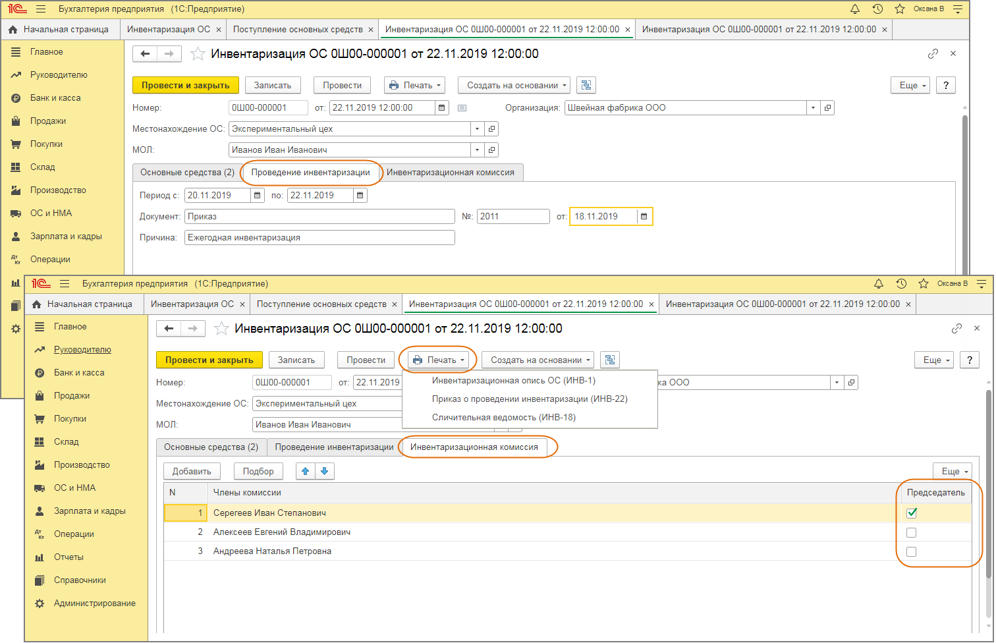Open Инвентаризационная комиссия tab in back window
Image resolution: width=996 pixels, height=643 pixels.
point(451,172)
